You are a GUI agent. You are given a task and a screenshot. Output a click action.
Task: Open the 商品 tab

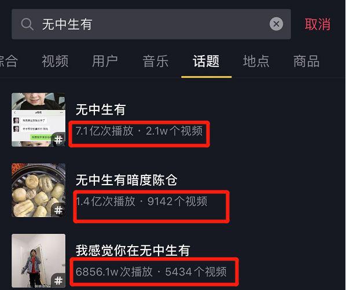(307, 61)
